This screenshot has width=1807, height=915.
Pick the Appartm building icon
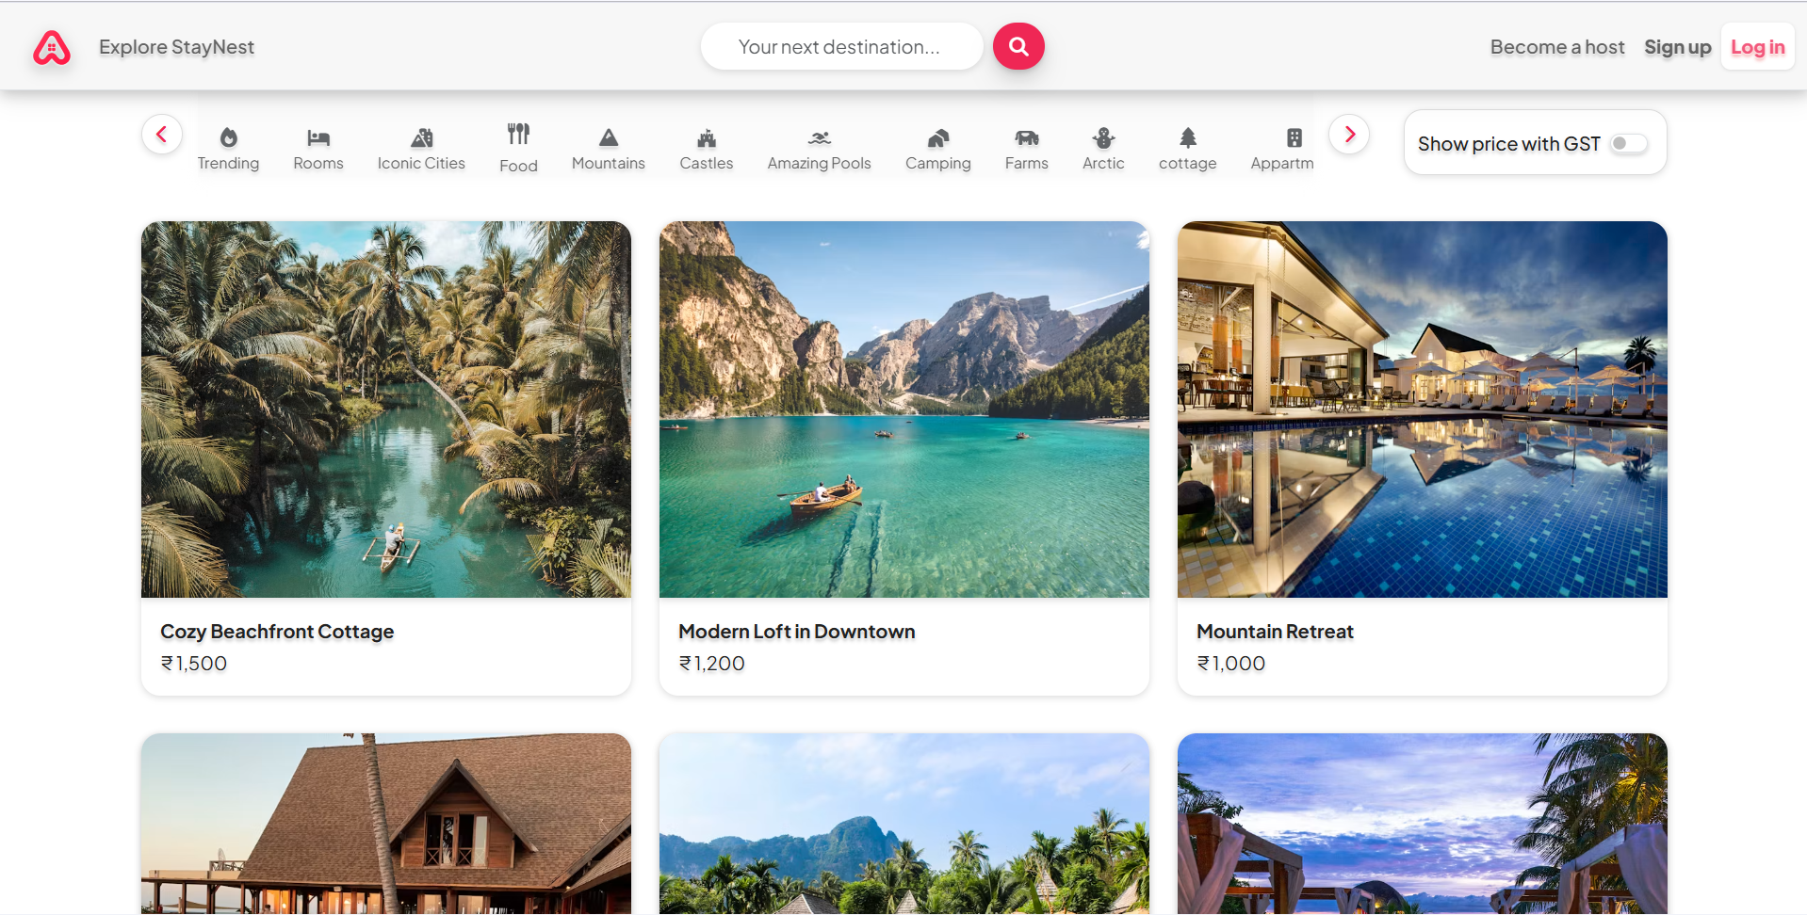(x=1294, y=137)
